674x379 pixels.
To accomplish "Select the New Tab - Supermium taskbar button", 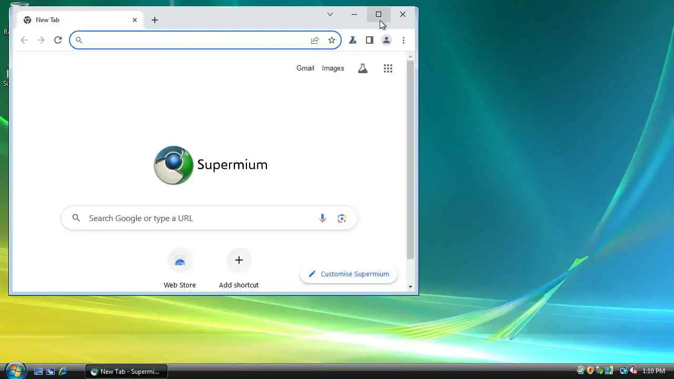I will pyautogui.click(x=126, y=371).
